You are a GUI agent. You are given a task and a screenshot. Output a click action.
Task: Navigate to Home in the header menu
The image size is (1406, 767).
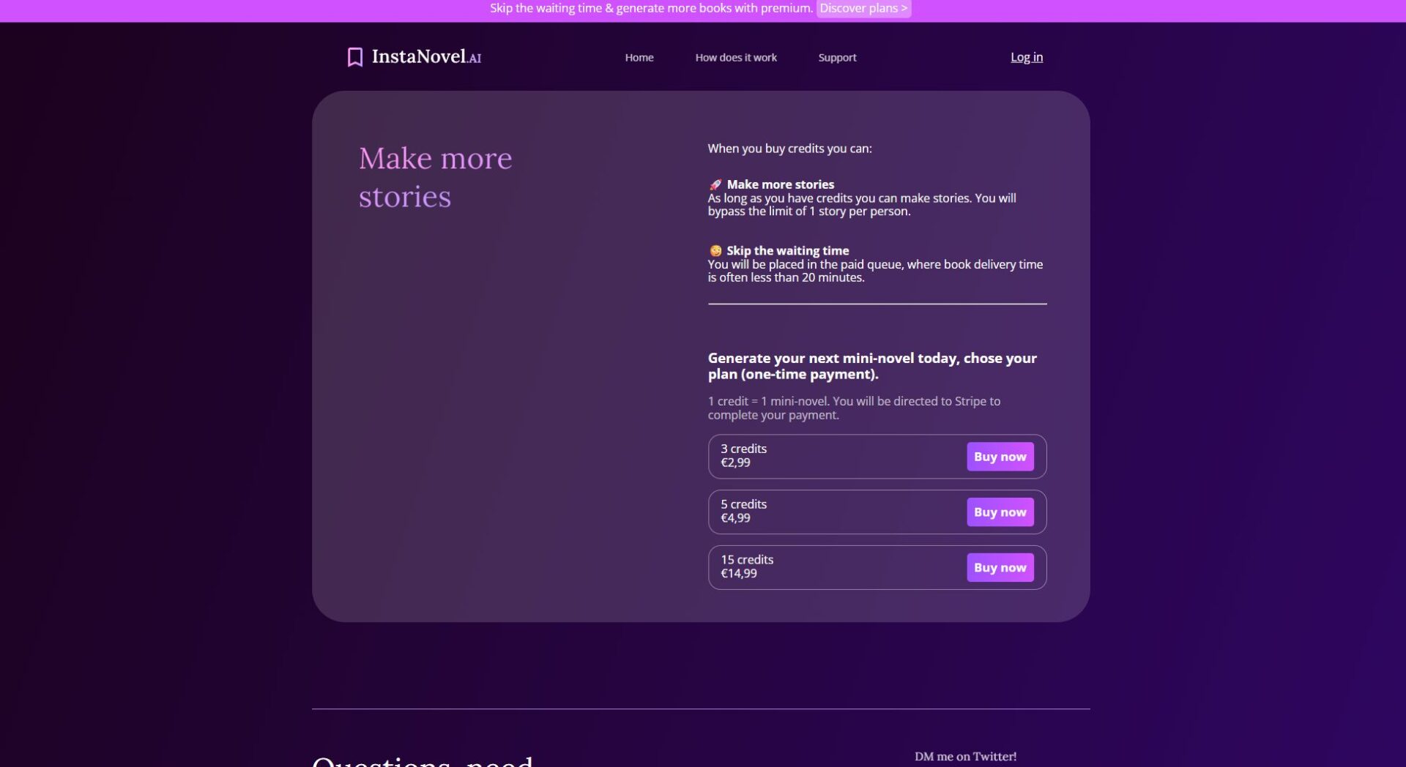point(639,57)
